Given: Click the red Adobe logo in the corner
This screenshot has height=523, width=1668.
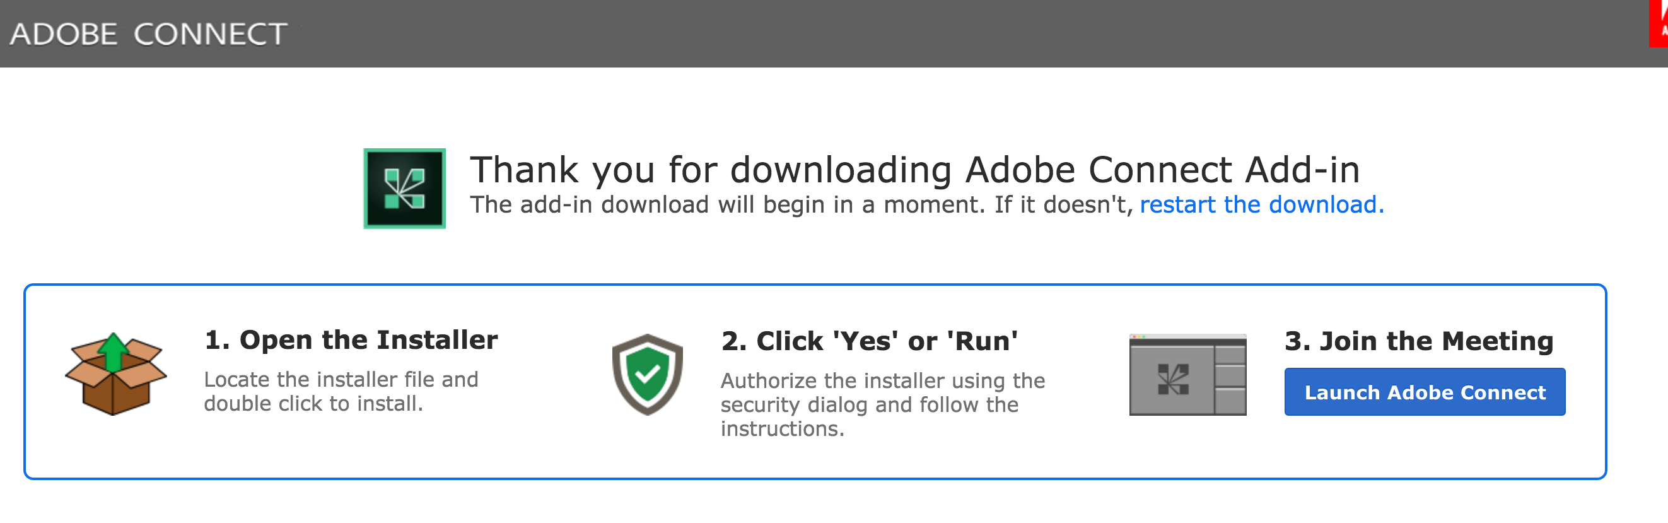Looking at the screenshot, I should 1659,23.
